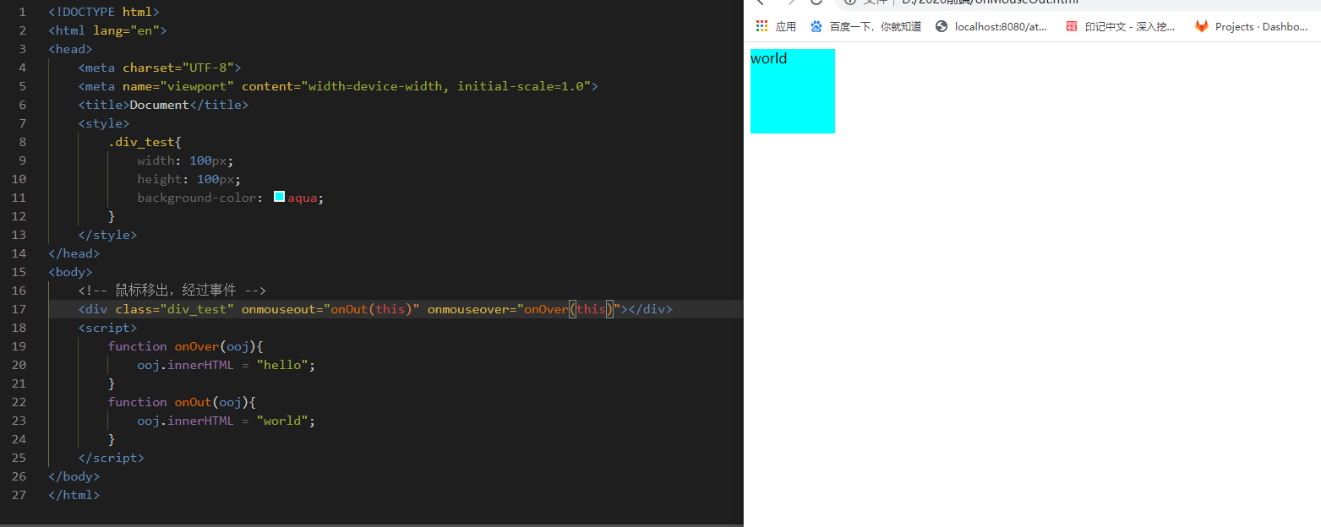This screenshot has height=527, width=1321.
Task: Click the opening "<head>" tag
Action: 71,49
